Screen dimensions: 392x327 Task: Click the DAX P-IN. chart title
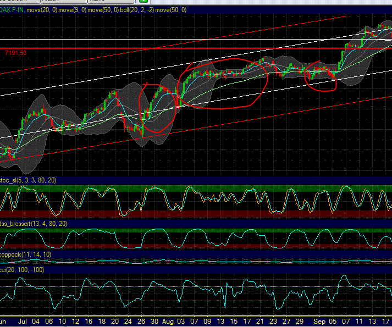[x=12, y=10]
